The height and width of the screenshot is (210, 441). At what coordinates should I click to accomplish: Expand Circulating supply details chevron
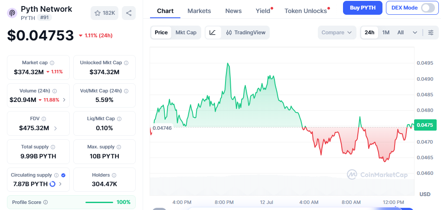click(x=60, y=184)
